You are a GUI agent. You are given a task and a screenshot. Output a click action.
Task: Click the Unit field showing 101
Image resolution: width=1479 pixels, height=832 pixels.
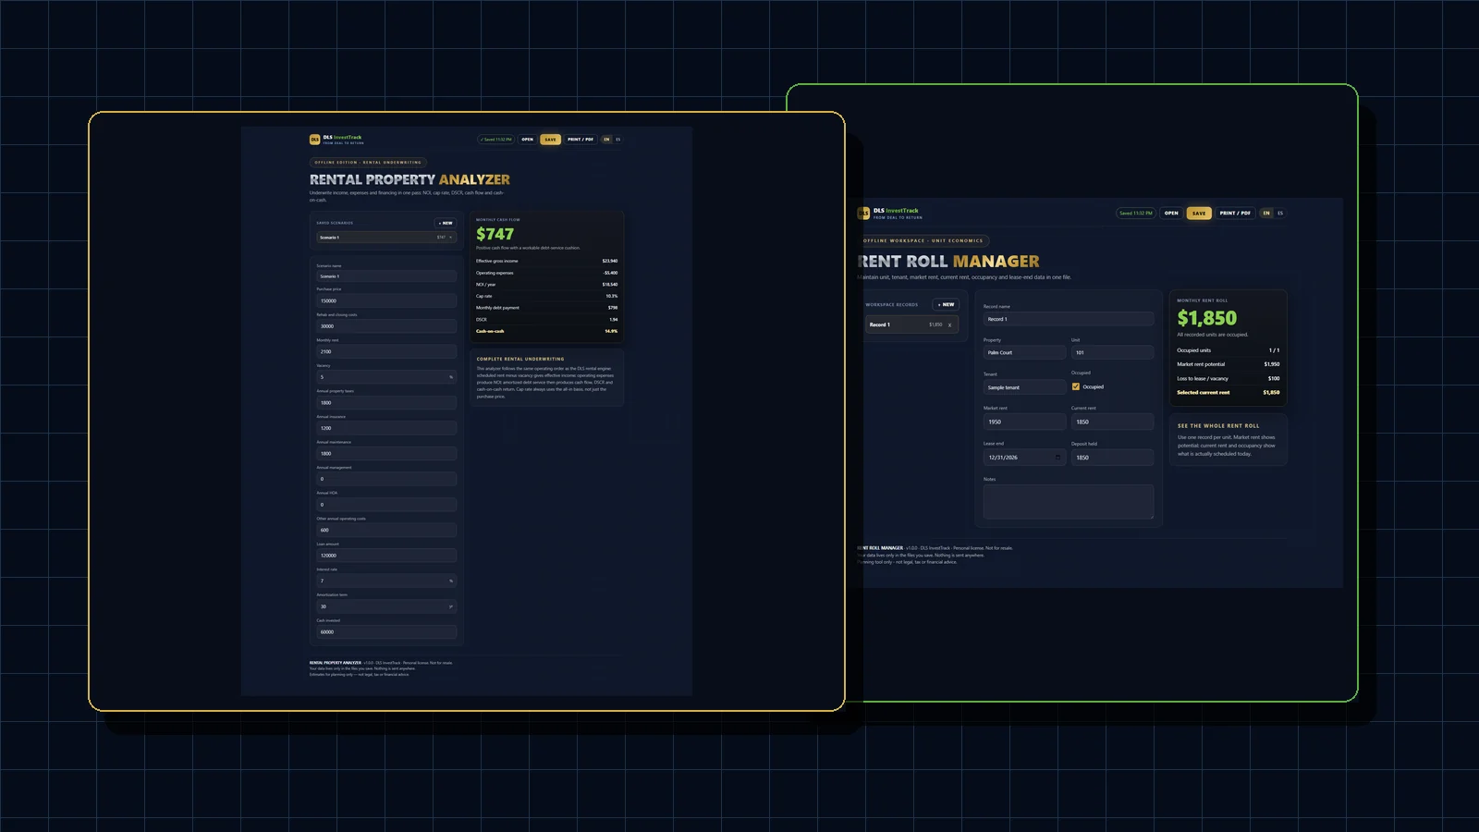(x=1112, y=352)
